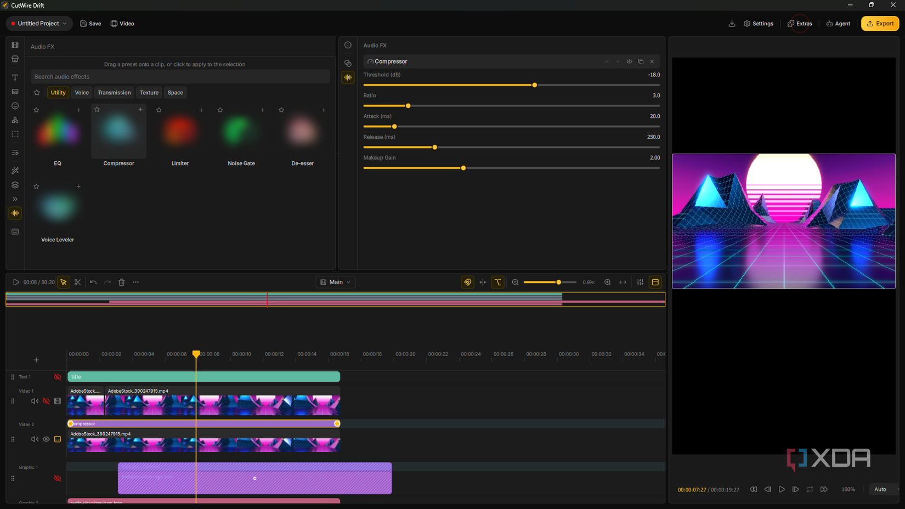Select the razor scissors tool

click(x=77, y=282)
